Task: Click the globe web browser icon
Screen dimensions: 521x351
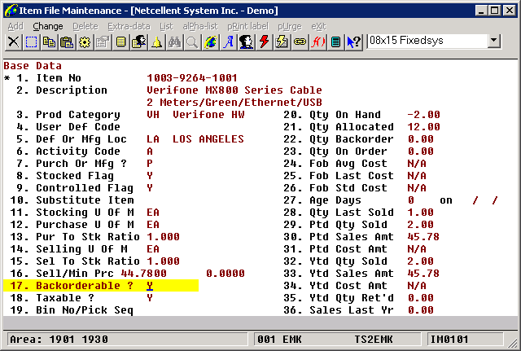Action: click(x=210, y=42)
